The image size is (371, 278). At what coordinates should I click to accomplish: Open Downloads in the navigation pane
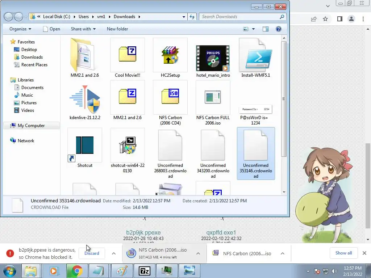click(32, 57)
